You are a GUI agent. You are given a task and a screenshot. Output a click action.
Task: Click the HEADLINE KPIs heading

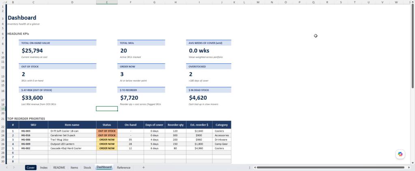18,34
